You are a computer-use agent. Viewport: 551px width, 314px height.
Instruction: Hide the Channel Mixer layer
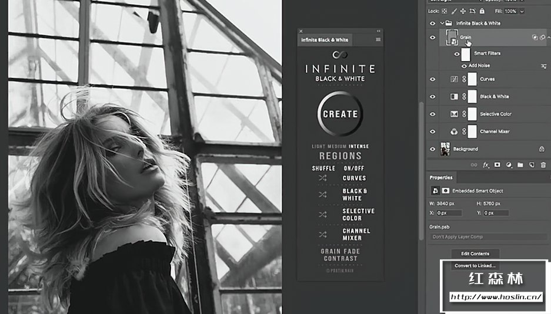click(x=433, y=131)
